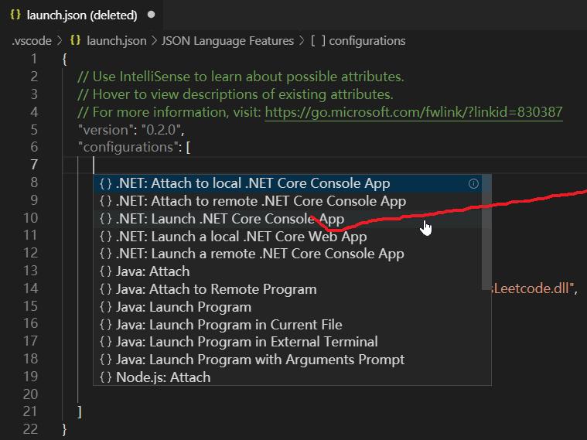Pick .NET: Launch .NET Core Console App suggestion
This screenshot has height=440, width=587.
point(288,219)
